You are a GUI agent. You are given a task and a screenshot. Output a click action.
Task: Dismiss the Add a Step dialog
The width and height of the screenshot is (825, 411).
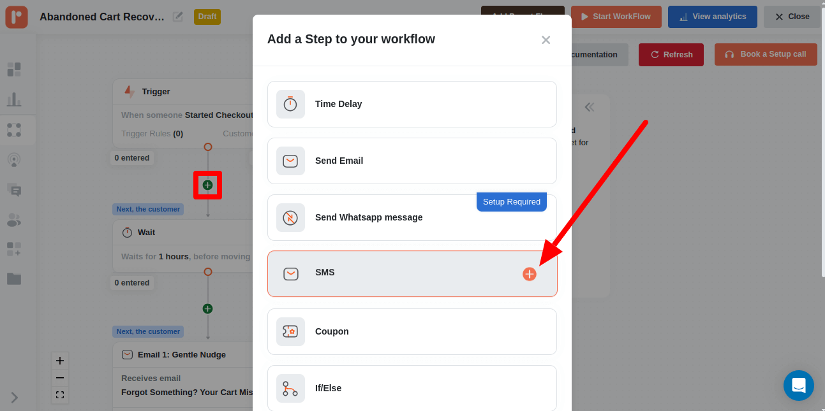546,40
